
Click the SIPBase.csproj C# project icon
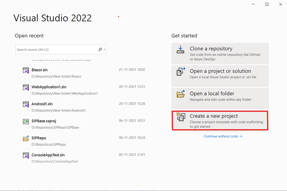coord(26,121)
